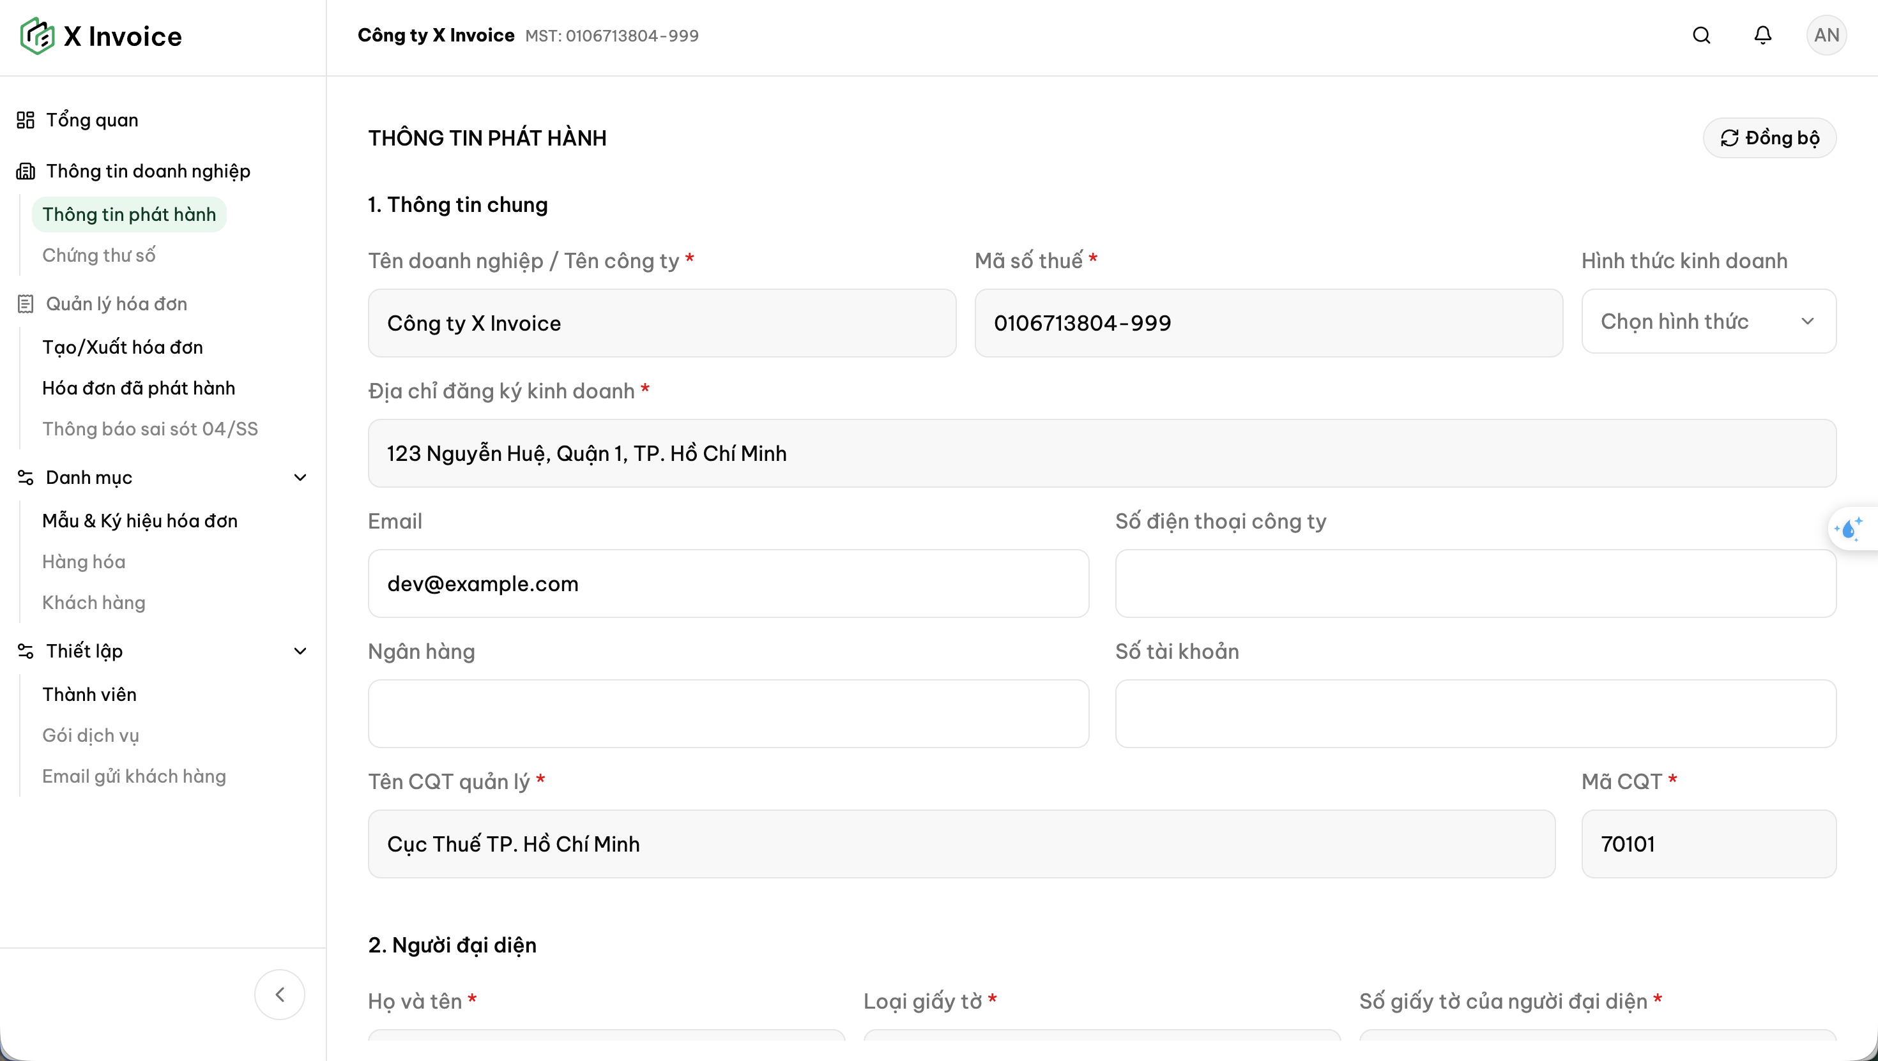Open the Hình thức kinh doanh dropdown
1878x1061 pixels.
point(1708,321)
